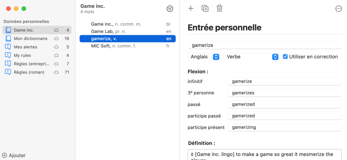Click the Ajouter button

(14, 155)
